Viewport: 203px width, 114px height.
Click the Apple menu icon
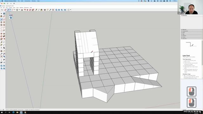tap(2, 1)
